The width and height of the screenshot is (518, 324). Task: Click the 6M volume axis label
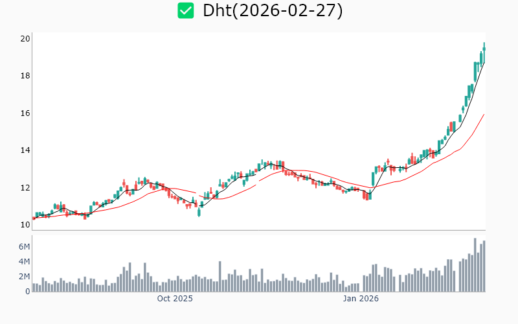[x=23, y=247]
